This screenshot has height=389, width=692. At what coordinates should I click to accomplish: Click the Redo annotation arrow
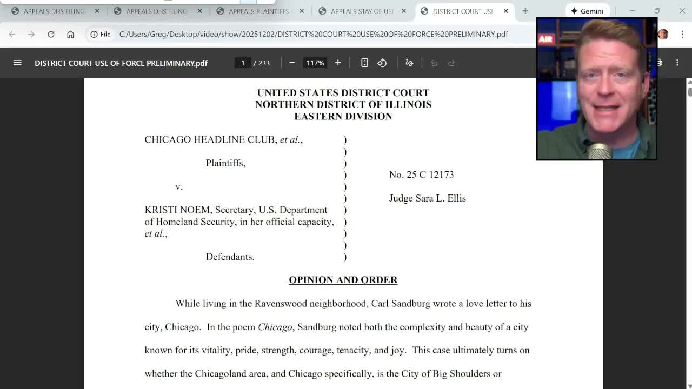pos(451,63)
